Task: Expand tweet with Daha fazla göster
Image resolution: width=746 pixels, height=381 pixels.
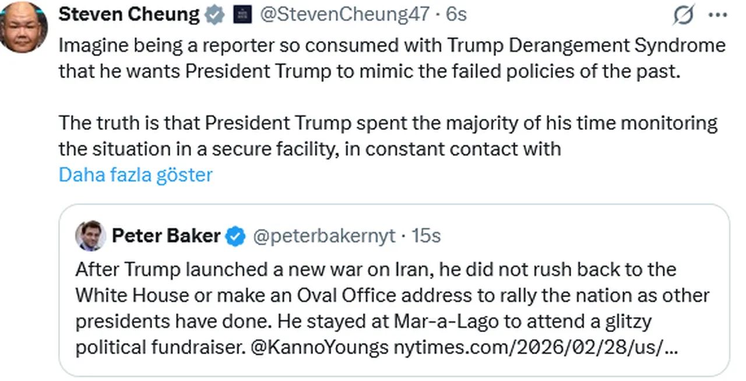Action: click(135, 174)
